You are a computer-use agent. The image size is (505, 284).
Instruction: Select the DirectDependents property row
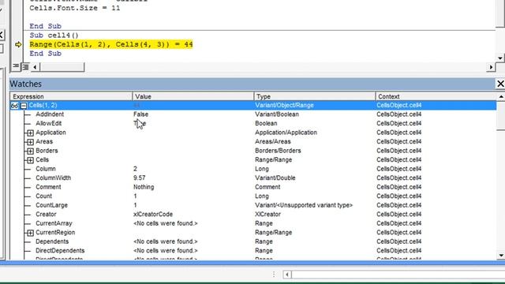(253, 251)
